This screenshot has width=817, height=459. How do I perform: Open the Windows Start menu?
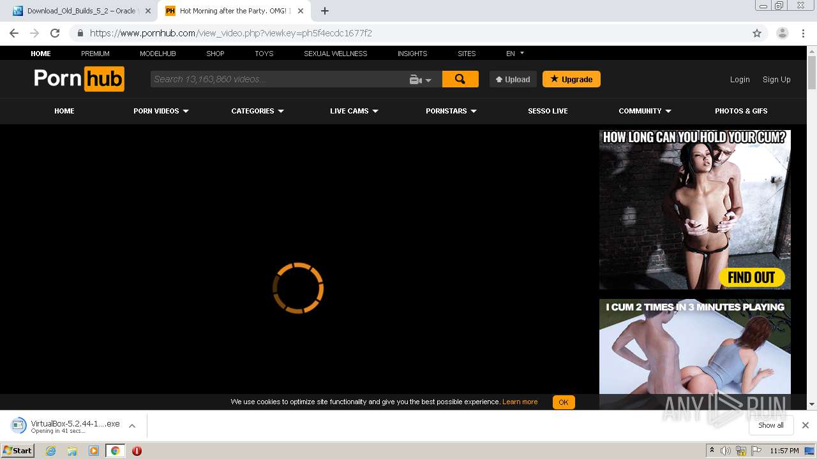coord(18,450)
